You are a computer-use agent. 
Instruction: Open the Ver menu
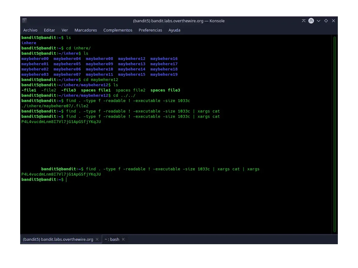(65, 30)
